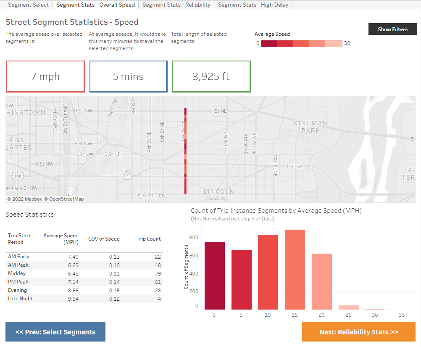This screenshot has height=347, width=421.
Task: Open the Segment Stats - Reliability tab
Action: [x=176, y=5]
